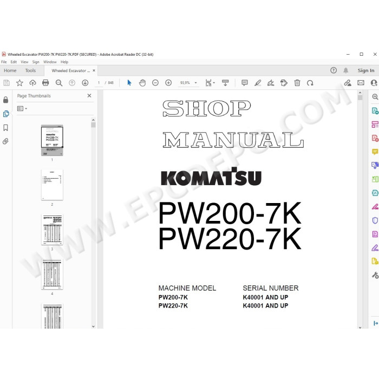379x379 pixels.
Task: Add a comment note icon
Action: [245, 83]
